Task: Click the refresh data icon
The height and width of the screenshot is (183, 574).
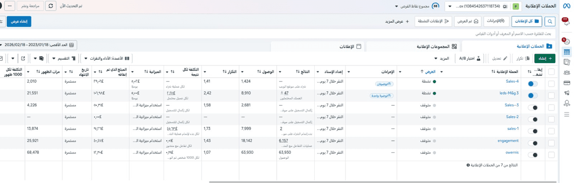Action: click(51, 6)
